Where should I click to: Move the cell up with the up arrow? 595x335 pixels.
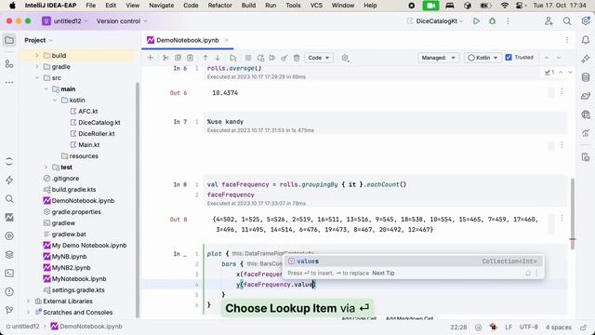pyautogui.click(x=205, y=58)
